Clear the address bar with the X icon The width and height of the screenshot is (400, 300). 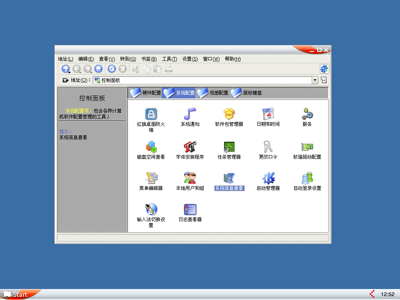66,80
